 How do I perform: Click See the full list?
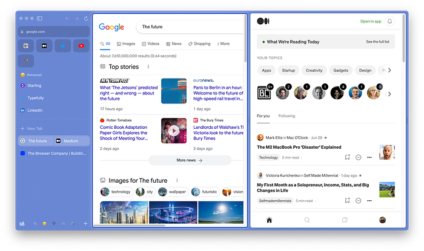(378, 42)
